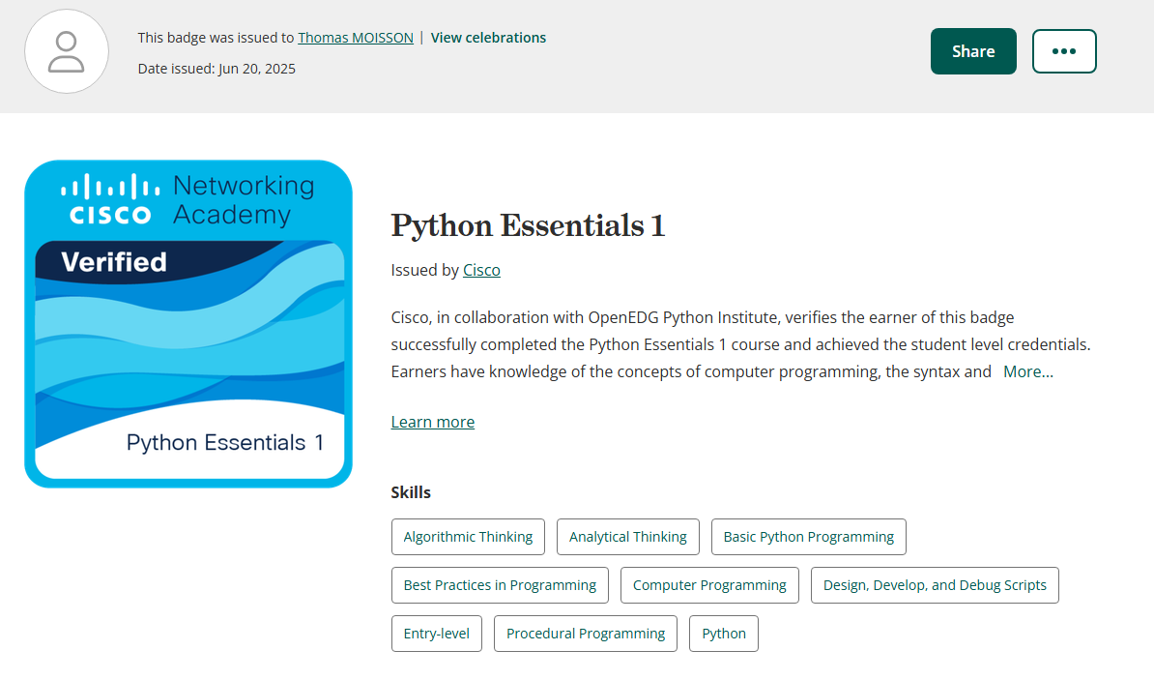
Task: Click the Learn more link
Action: 432,422
